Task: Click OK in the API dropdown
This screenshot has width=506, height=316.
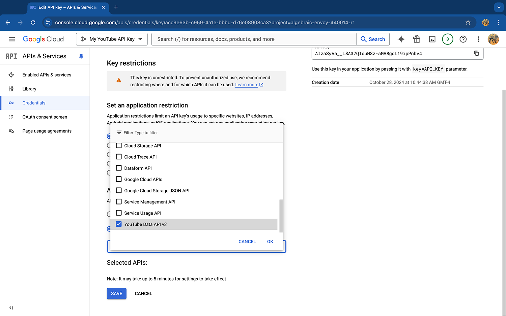Action: point(270,242)
